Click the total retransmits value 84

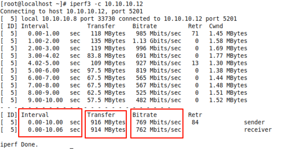(x=195, y=122)
